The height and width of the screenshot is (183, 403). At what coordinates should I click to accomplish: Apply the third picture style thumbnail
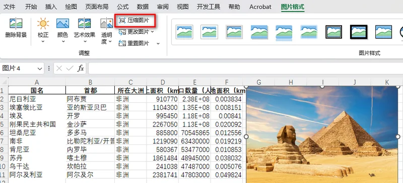point(234,32)
